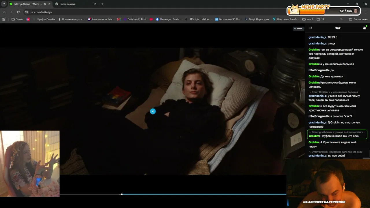Screen dimensions: 370x208
Task: Click the streamer webcam overlay on the left
Action: coord(30,164)
